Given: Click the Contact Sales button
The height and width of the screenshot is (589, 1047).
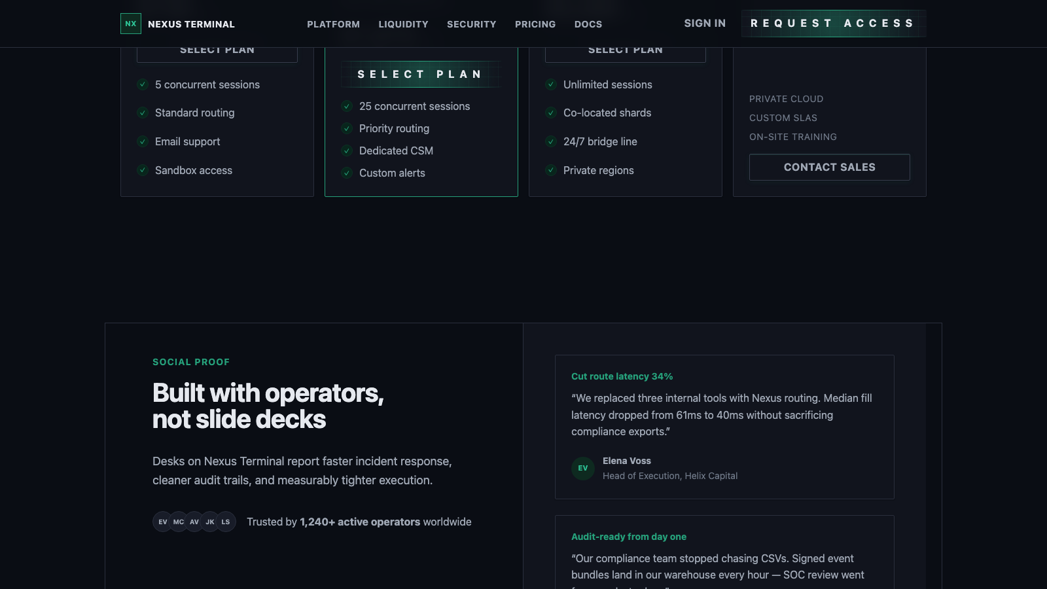Looking at the screenshot, I should tap(830, 167).
